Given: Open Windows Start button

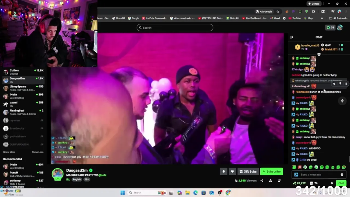Looking at the screenshot, I should 122,193.
